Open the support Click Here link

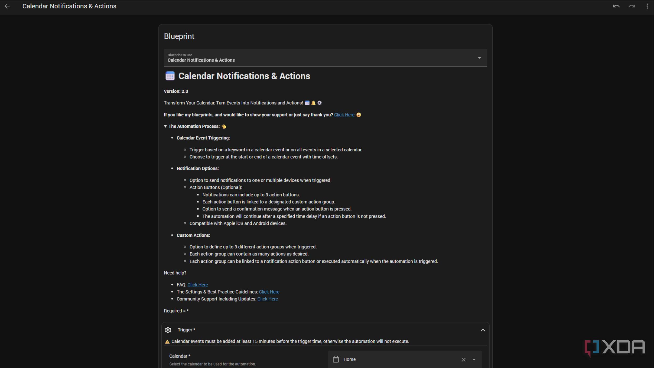[344, 115]
